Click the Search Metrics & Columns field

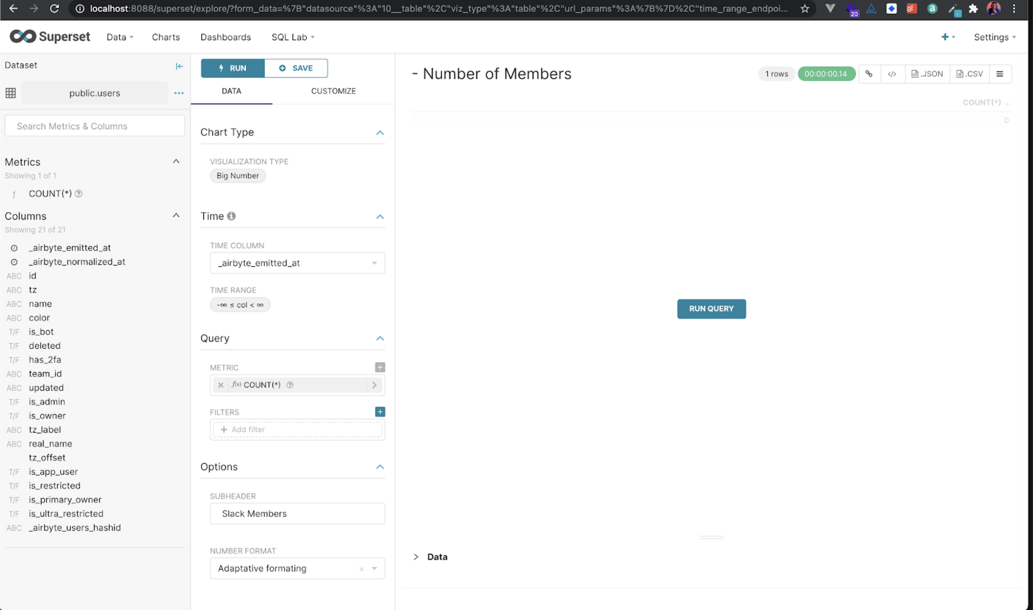(95, 126)
